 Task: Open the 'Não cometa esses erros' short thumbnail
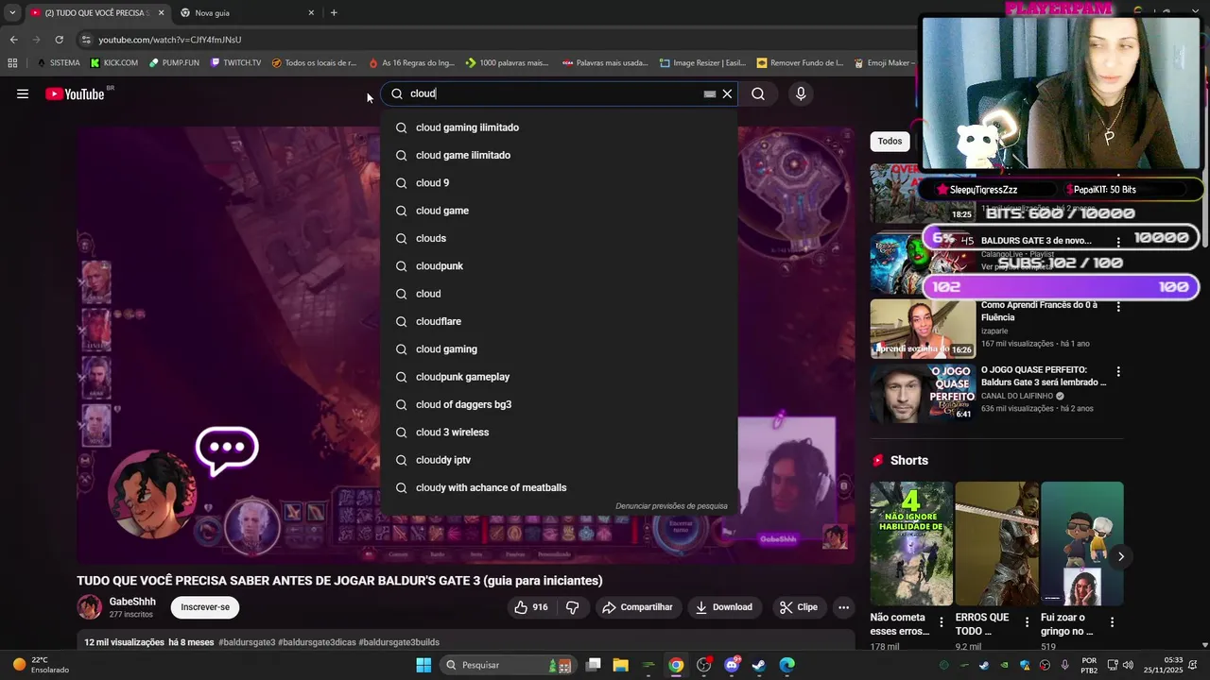(x=911, y=543)
